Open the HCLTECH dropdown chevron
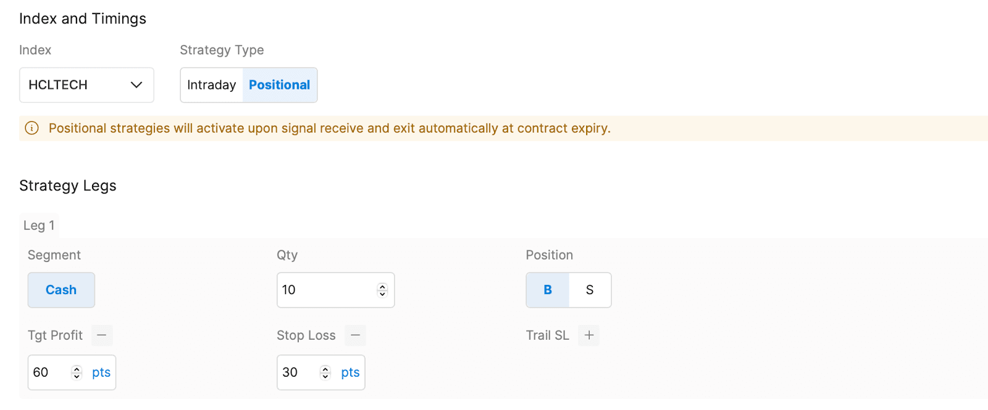988x410 pixels. point(136,85)
